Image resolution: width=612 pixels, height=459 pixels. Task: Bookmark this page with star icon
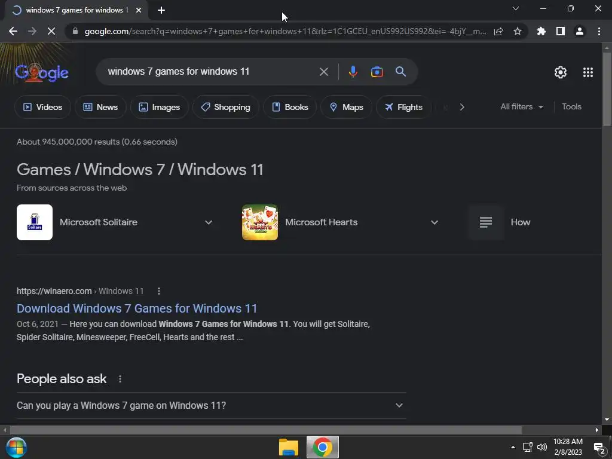point(518,31)
